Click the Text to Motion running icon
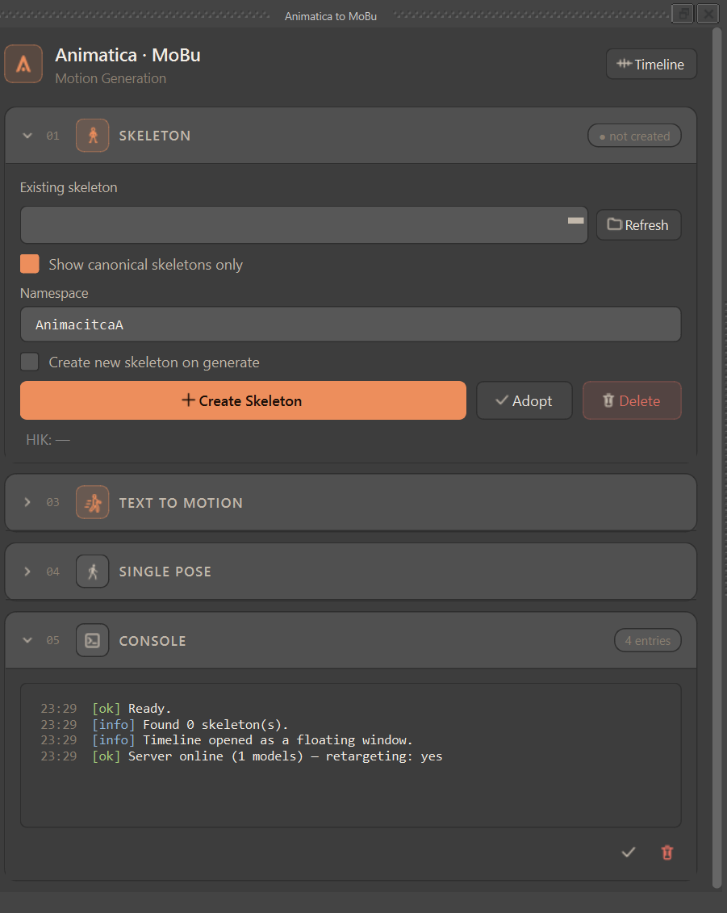727x913 pixels. pos(93,502)
